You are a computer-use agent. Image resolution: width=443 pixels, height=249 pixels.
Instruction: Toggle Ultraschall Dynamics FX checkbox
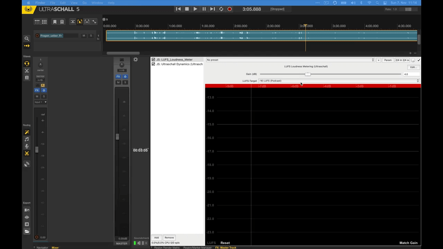click(153, 64)
